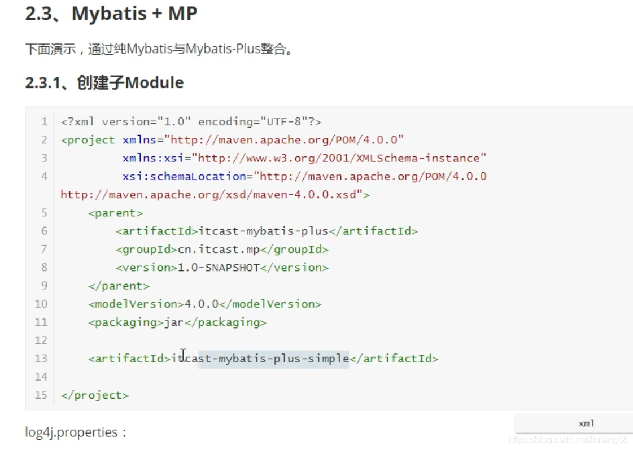This screenshot has width=633, height=450.
Task: Click modelVersion 4.0.0 line
Action: coord(204,304)
